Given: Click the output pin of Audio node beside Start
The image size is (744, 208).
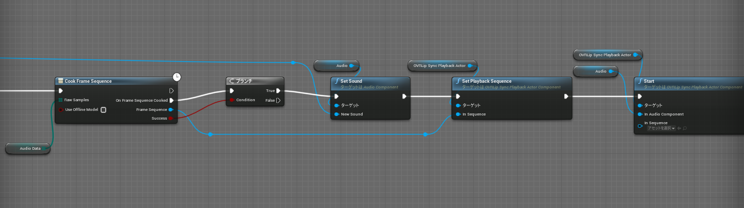Looking at the screenshot, I should click(611, 72).
